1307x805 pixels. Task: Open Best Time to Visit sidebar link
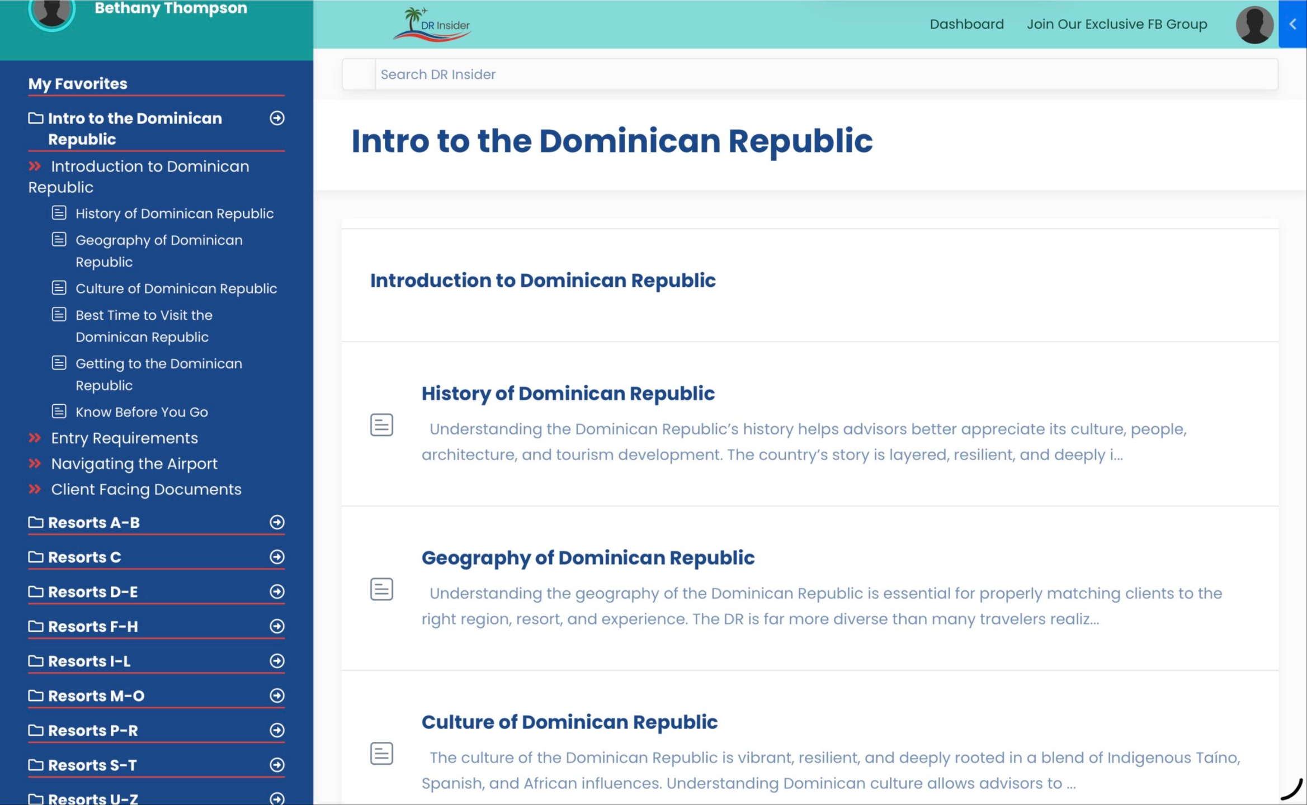pos(144,326)
